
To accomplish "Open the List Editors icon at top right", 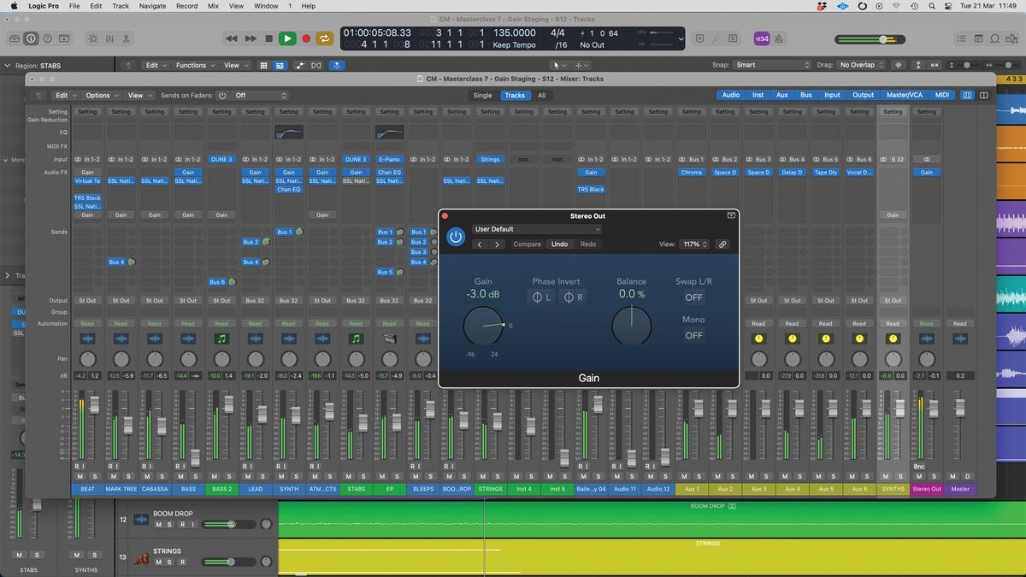I will coord(961,38).
